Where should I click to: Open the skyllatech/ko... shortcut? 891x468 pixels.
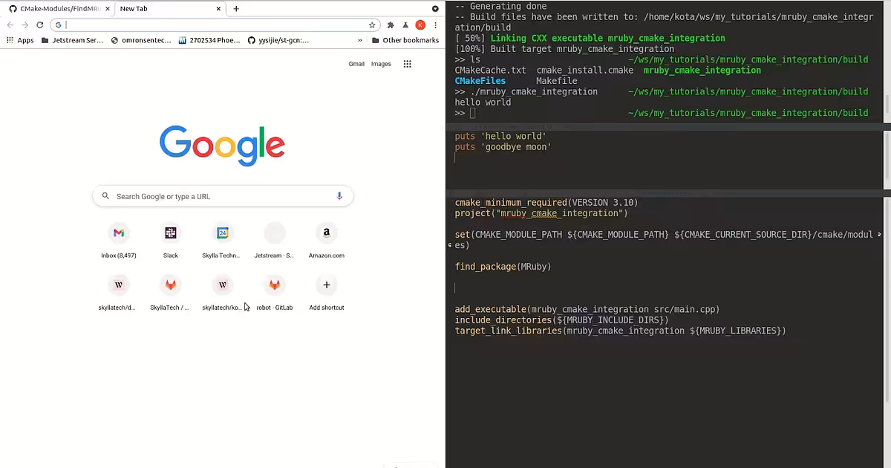[x=222, y=292]
